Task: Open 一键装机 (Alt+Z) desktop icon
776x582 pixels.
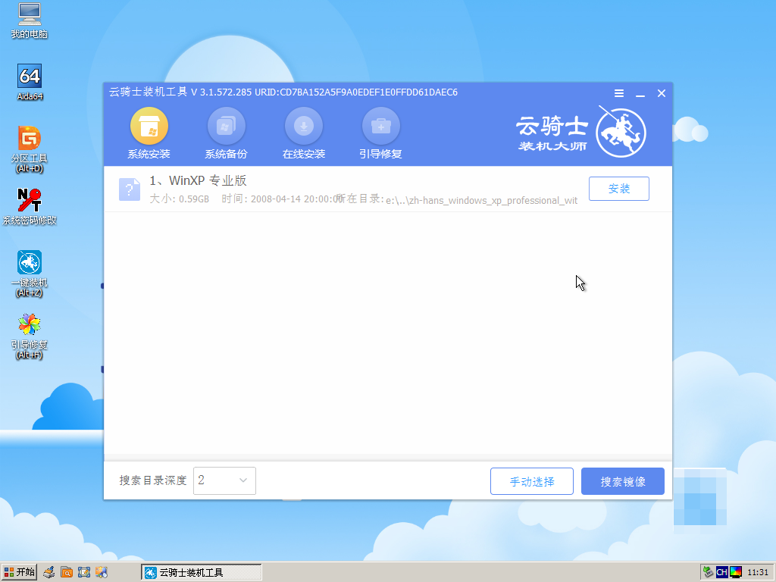Action: click(x=30, y=274)
